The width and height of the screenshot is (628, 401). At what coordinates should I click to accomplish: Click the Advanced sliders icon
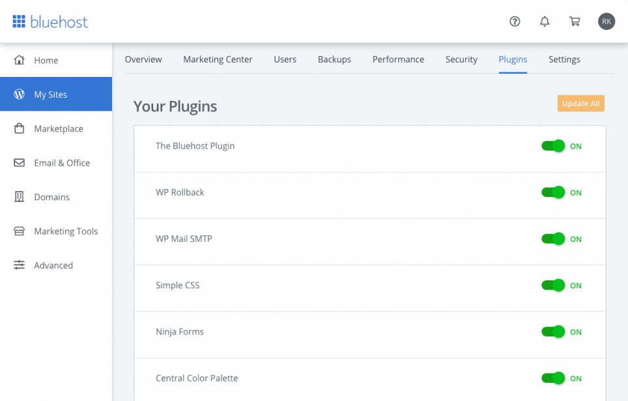point(20,265)
